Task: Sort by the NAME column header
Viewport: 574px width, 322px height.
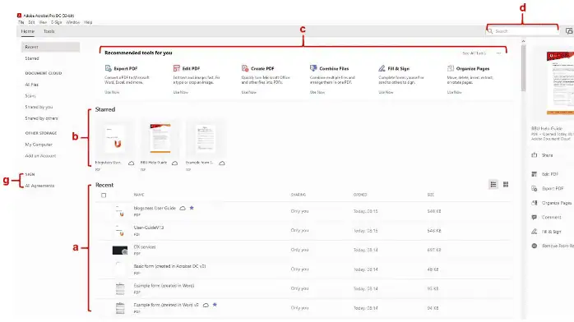Action: point(139,195)
